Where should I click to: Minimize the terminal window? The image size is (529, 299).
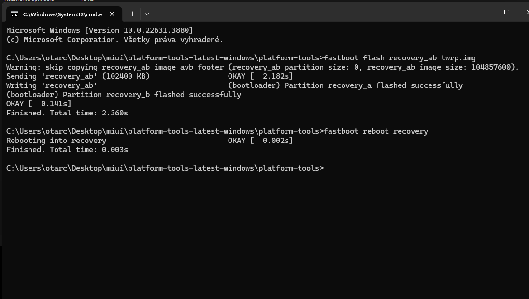click(485, 12)
